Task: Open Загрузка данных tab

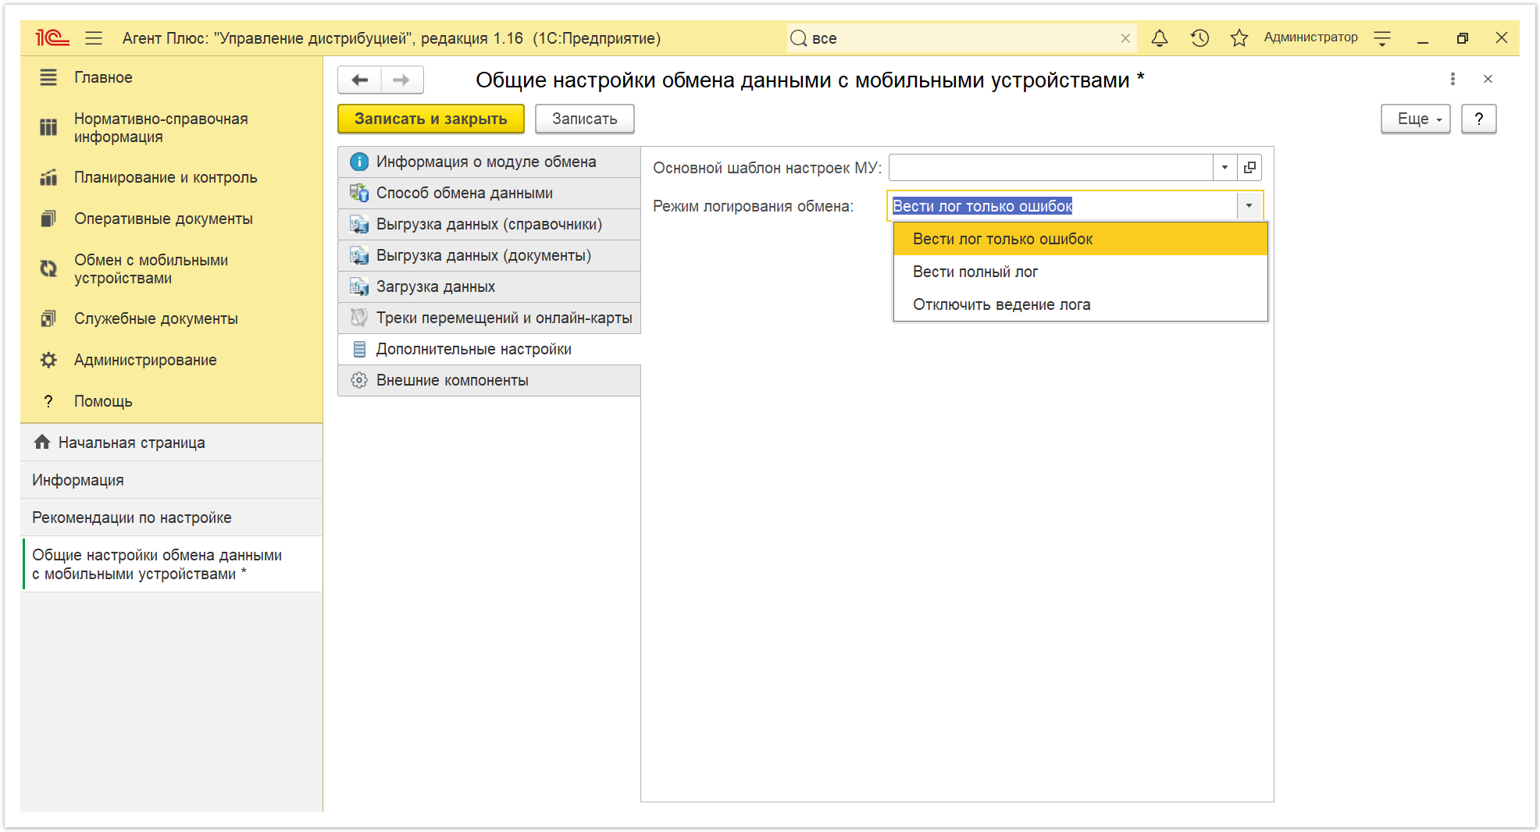Action: click(489, 286)
